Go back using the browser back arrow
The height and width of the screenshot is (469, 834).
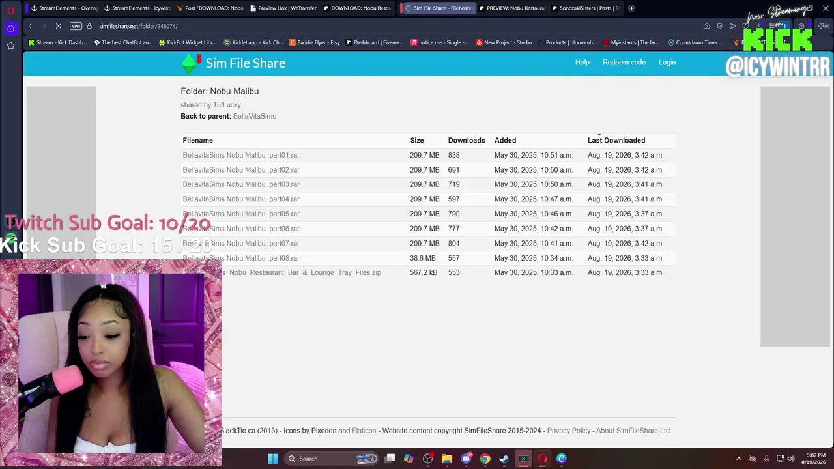pos(30,26)
